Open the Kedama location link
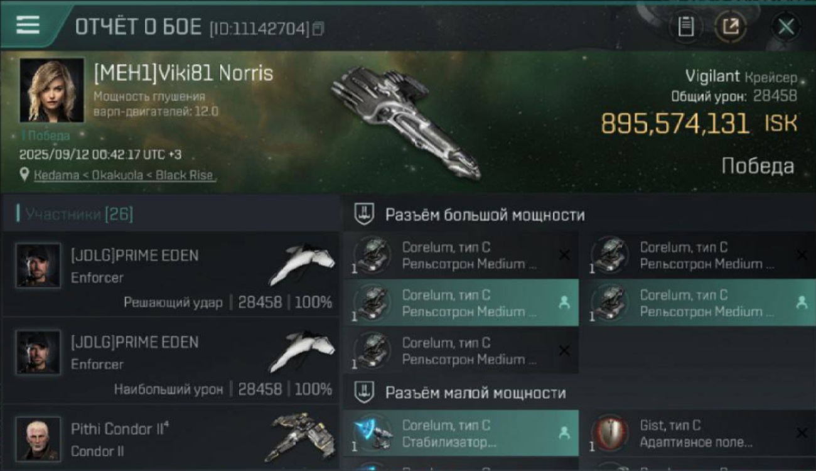The height and width of the screenshot is (471, 816). coord(124,175)
